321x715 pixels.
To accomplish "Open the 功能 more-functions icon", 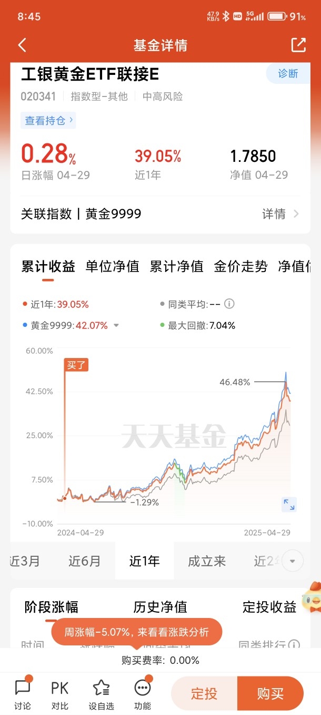I will point(143,688).
